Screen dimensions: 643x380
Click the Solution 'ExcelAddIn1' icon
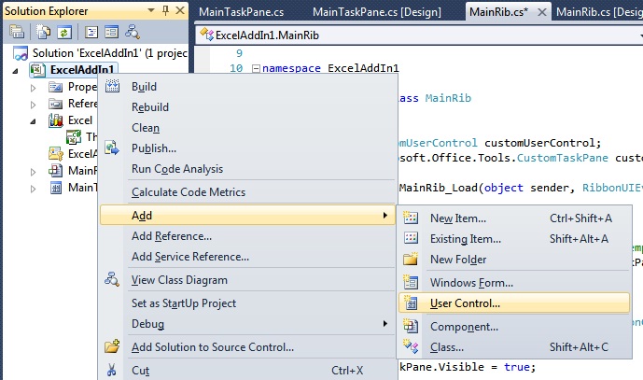[21, 53]
